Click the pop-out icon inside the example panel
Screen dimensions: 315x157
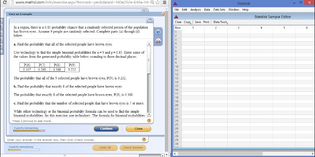tap(150, 21)
